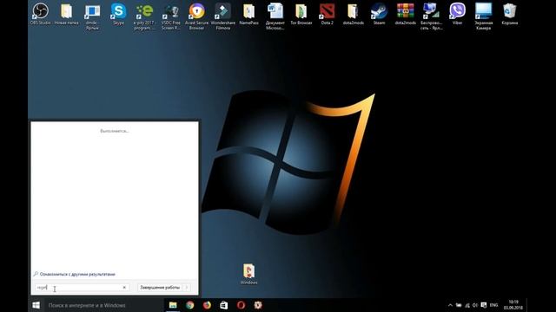Select the NamePass desktop folder

point(249,14)
